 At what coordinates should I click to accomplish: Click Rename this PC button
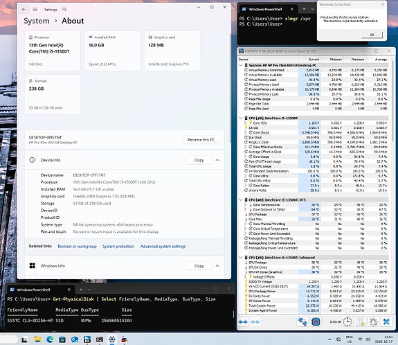point(201,140)
